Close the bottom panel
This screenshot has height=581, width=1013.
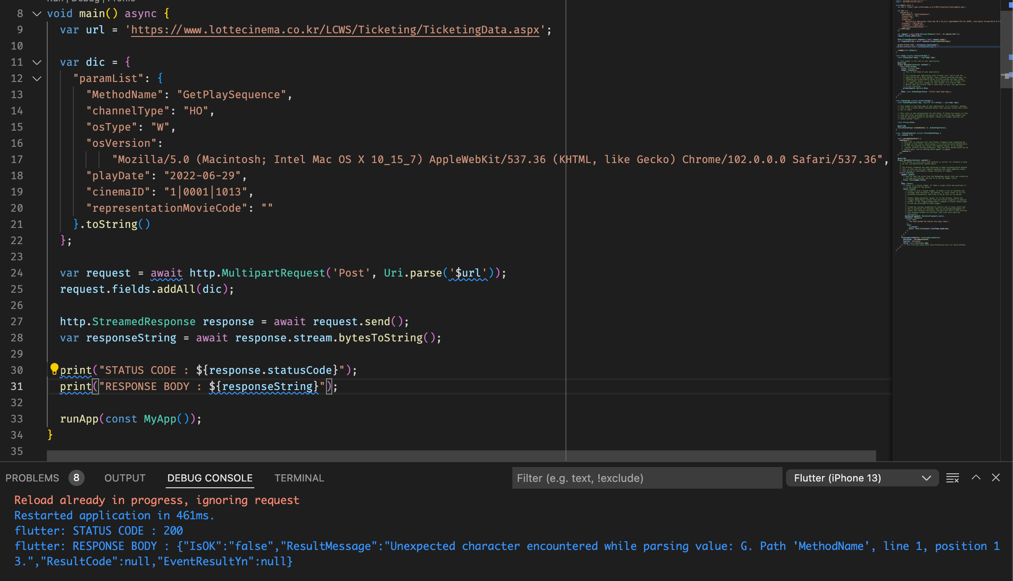click(996, 477)
